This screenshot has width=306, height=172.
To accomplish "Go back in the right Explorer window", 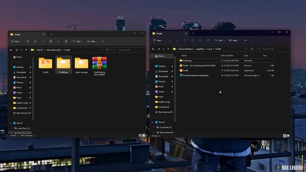I will pyautogui.click(x=153, y=49).
